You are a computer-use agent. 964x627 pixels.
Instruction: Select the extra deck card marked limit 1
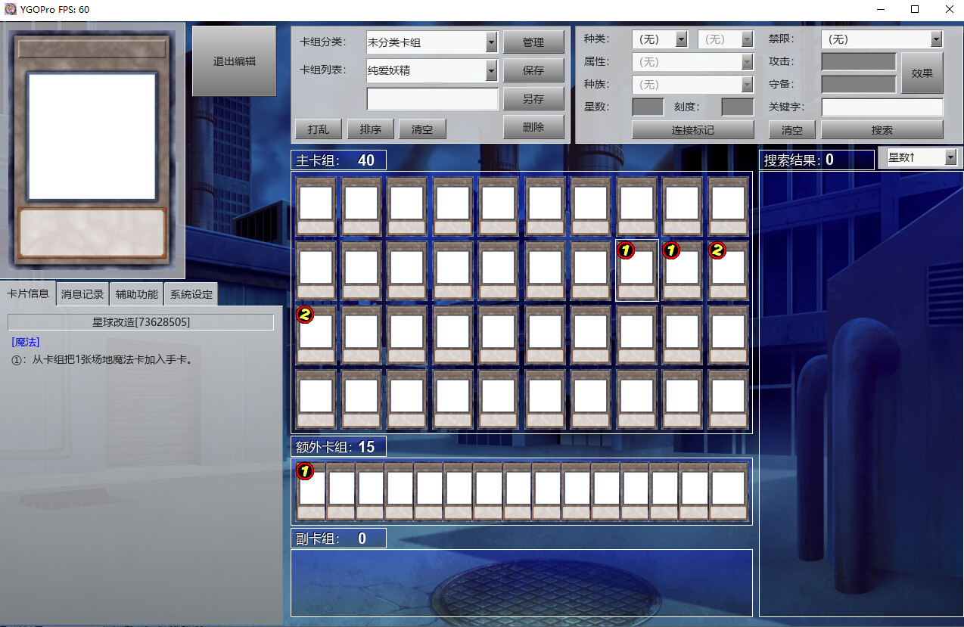310,492
